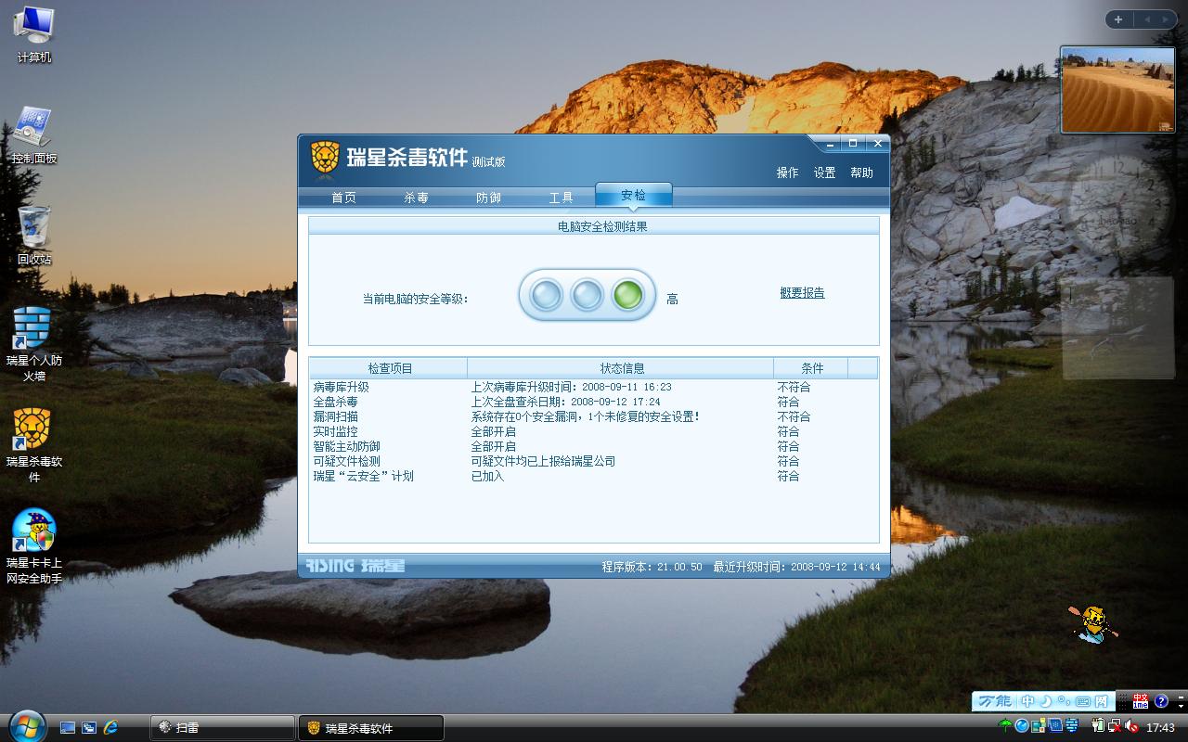
Task: Click the disconnected network tray icon
Action: pos(1115,725)
